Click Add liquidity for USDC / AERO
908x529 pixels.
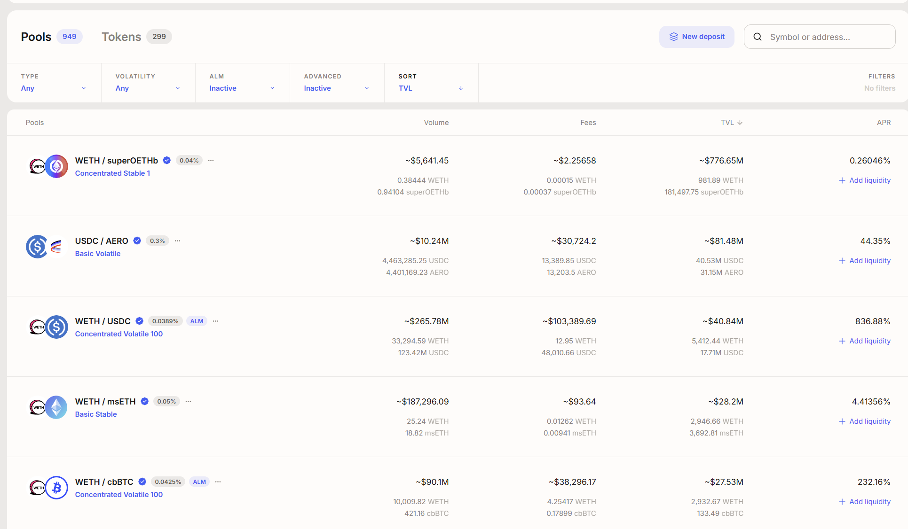(x=865, y=260)
